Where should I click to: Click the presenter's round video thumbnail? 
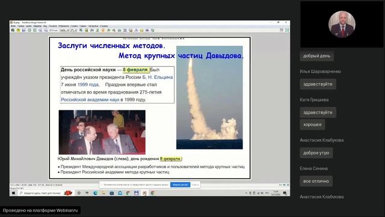coord(342,24)
